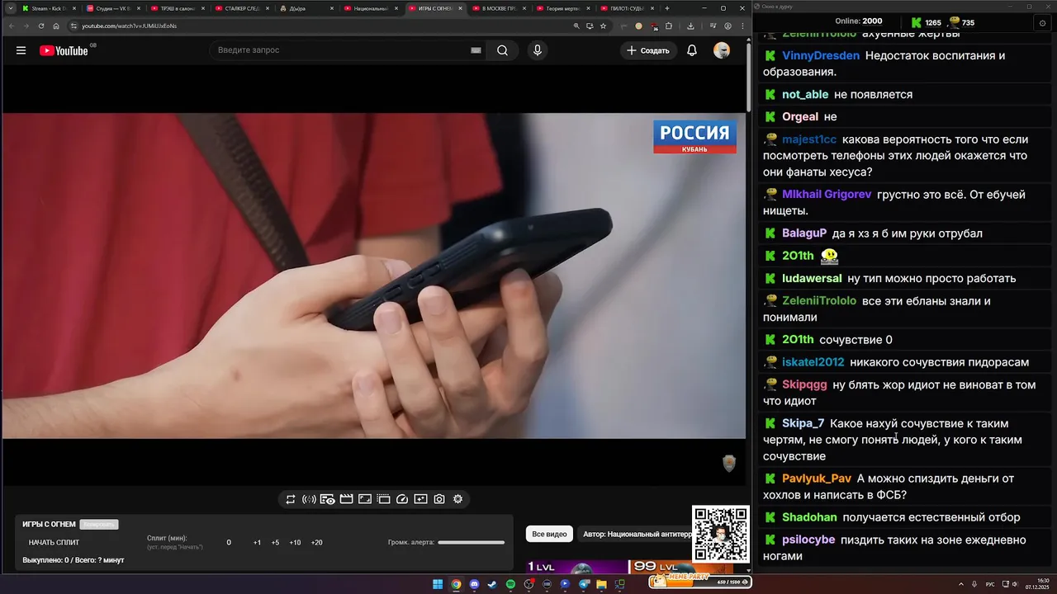1057x594 pixels.
Task: Add +20 minutes to split
Action: [x=316, y=543]
